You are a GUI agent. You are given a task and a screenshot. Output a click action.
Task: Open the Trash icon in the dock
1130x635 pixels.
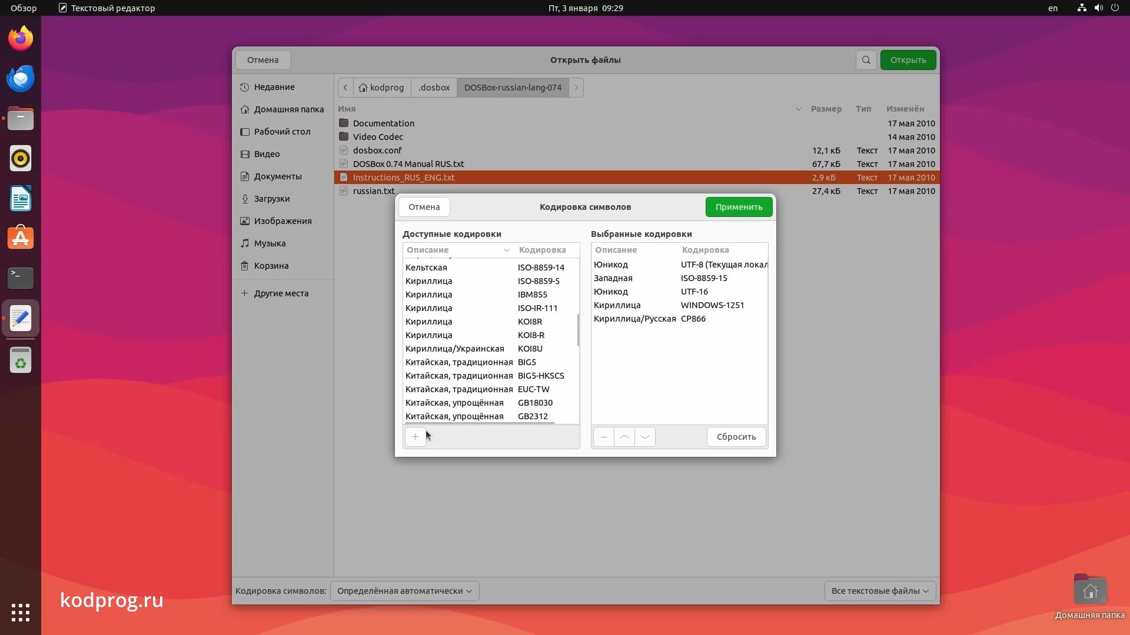(x=21, y=360)
